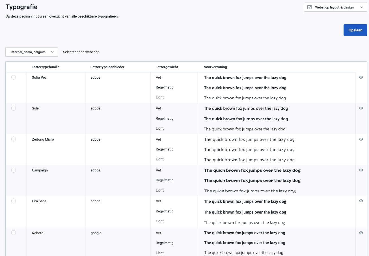Open the internal_demo_belgium webshop selector
This screenshot has width=369, height=256.
tap(32, 52)
